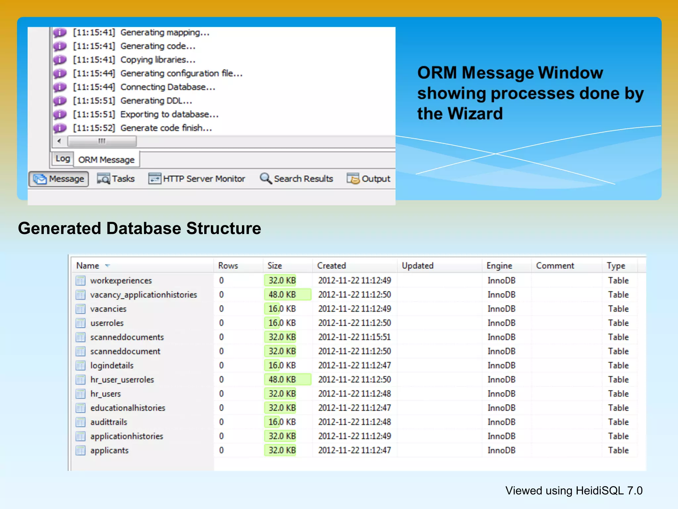
Task: Open the HTTP Server Monitor icon
Action: (x=155, y=178)
